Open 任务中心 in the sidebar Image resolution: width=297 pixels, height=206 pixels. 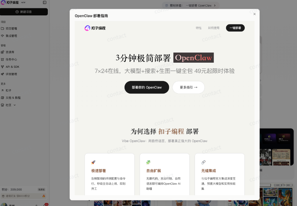pyautogui.click(x=11, y=59)
